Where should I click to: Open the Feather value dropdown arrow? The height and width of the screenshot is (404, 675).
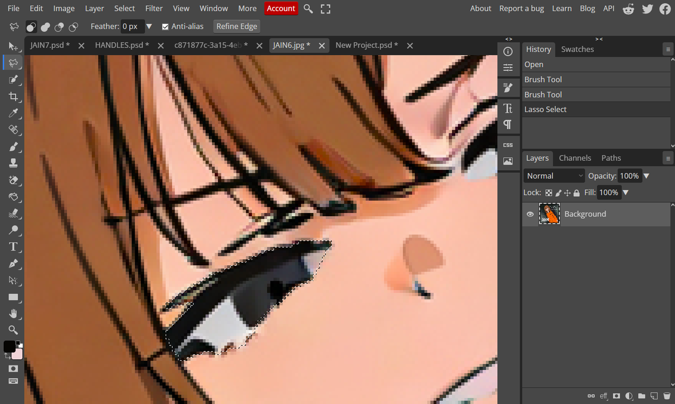pos(149,26)
